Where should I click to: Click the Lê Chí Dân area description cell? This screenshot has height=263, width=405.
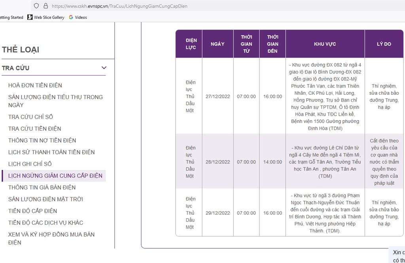coord(325,162)
